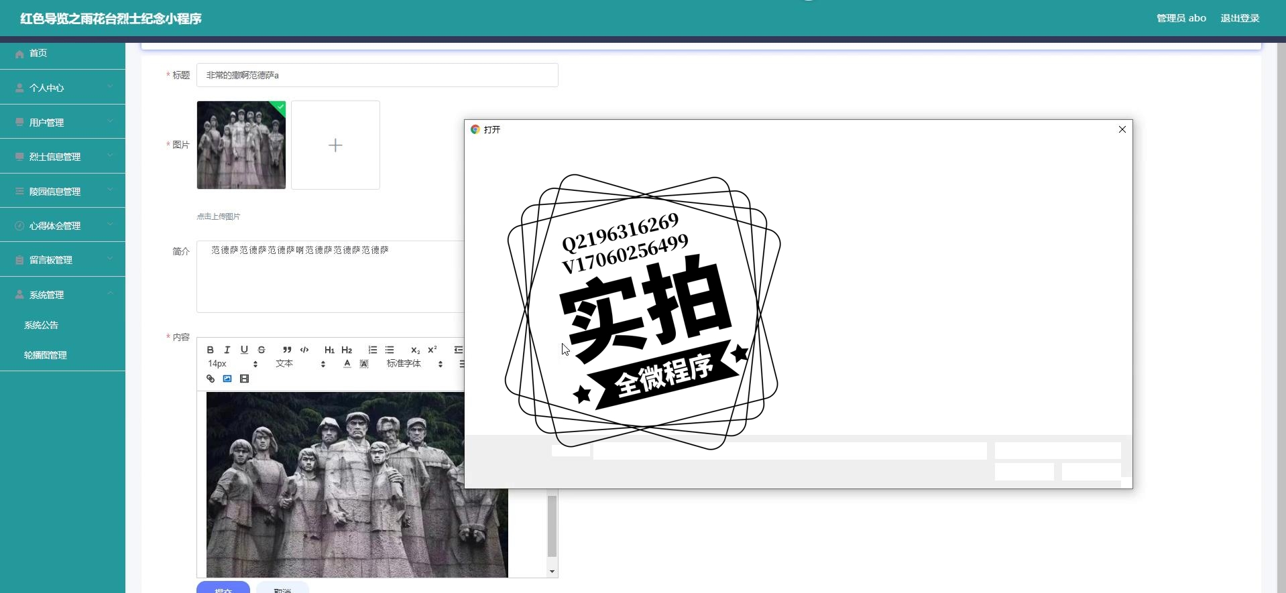Click the editor scrollbar down arrow
Screen dimensions: 1286x593
tap(552, 572)
